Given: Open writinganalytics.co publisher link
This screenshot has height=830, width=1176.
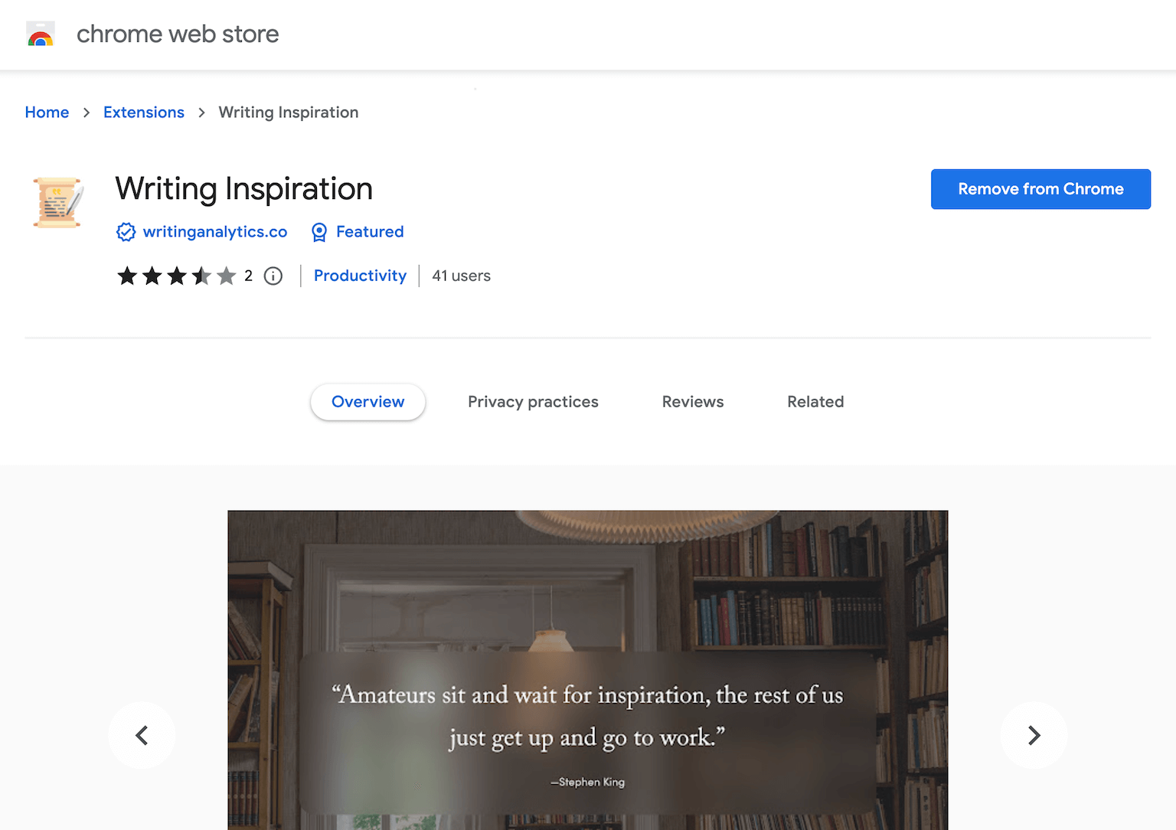Looking at the screenshot, I should click(x=215, y=232).
